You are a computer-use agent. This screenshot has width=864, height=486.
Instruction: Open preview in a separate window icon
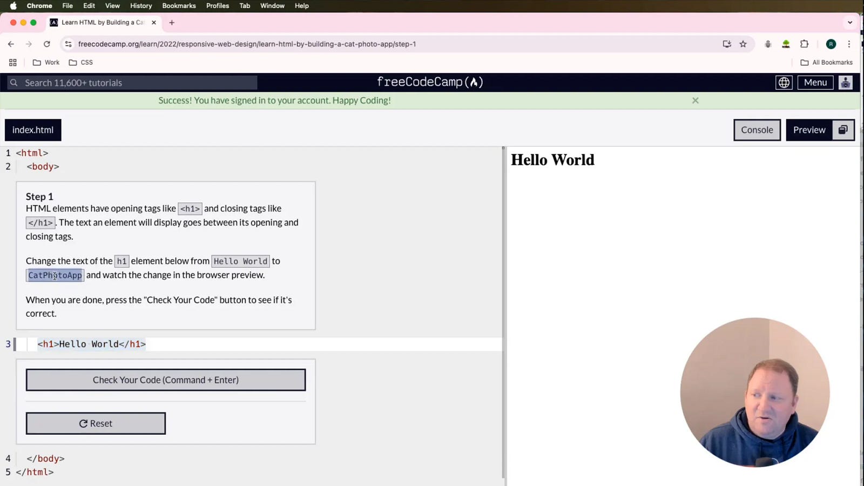[x=843, y=130]
